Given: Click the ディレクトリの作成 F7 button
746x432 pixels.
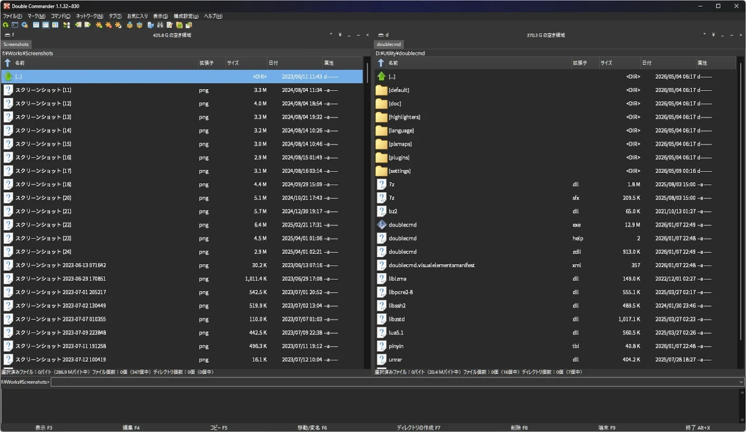Looking at the screenshot, I should [418, 428].
